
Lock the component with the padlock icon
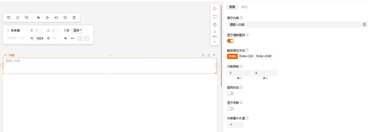click(47, 17)
